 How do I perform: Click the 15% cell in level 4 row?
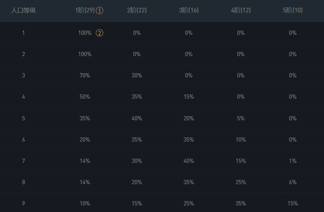(189, 97)
